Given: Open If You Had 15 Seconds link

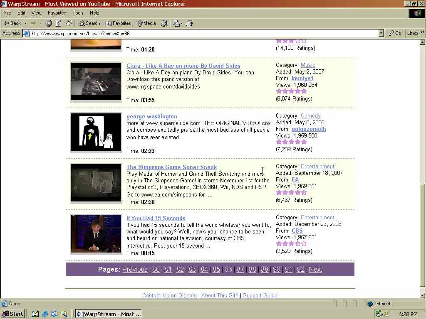Looking at the screenshot, I should tap(156, 218).
